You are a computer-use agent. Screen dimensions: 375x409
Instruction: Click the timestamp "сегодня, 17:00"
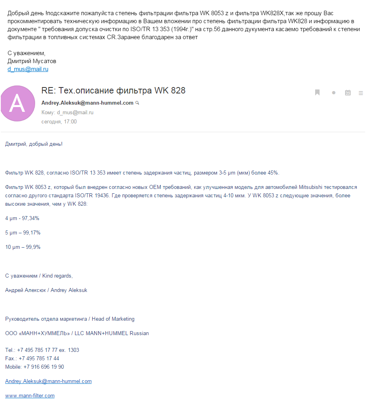point(59,122)
